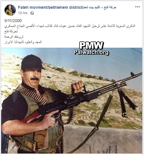Click the المجد والخلود final text line
144x155 pixels.
(x=23, y=42)
